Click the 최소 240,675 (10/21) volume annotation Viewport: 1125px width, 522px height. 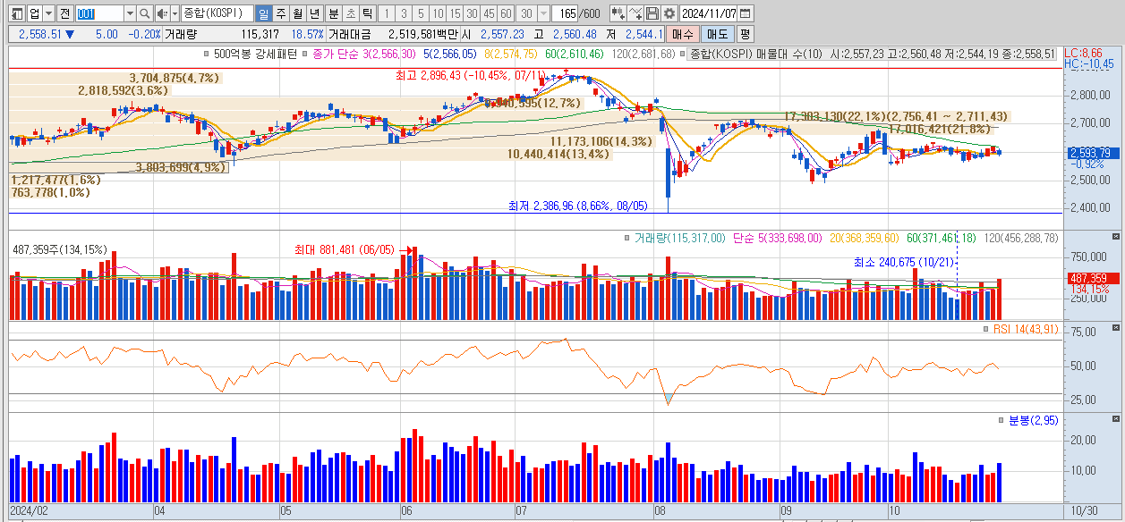tap(903, 262)
